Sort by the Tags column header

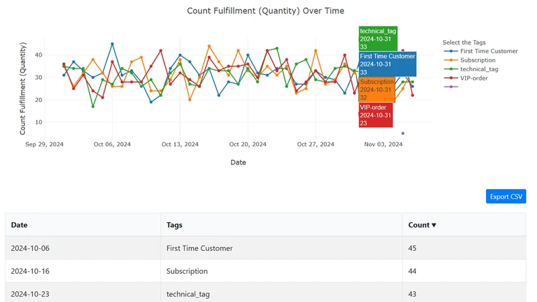(x=175, y=225)
